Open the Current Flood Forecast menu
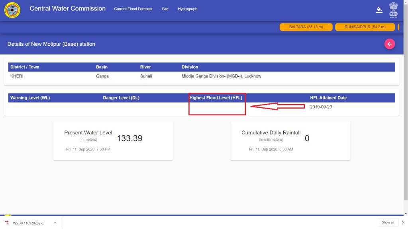This screenshot has width=408, height=229. click(133, 9)
